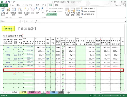Click the yellow ExcelB button
127x97 pixels.
(8, 29)
